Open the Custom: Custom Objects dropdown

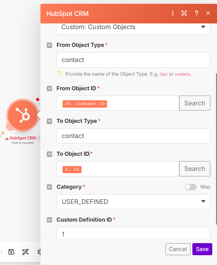pos(133,27)
